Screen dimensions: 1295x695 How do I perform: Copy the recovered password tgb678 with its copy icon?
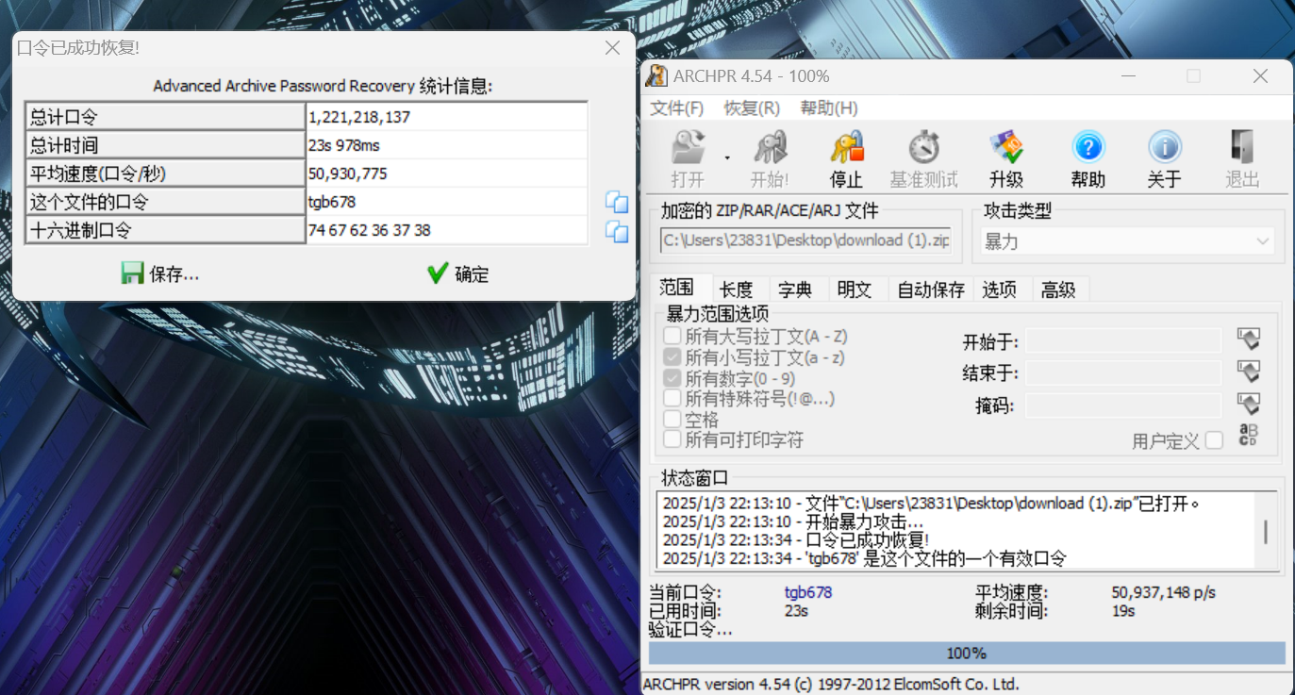(x=617, y=202)
